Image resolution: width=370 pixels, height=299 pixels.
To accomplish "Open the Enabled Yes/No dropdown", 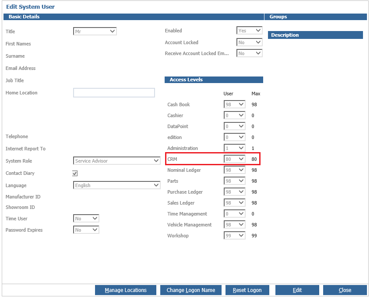I will (x=250, y=31).
